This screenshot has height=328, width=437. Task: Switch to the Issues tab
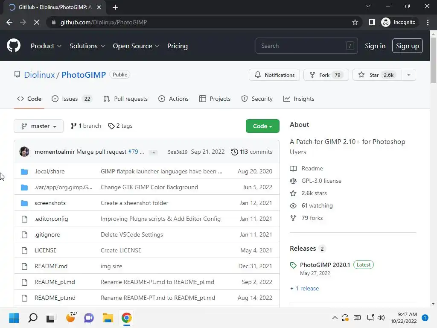72,99
